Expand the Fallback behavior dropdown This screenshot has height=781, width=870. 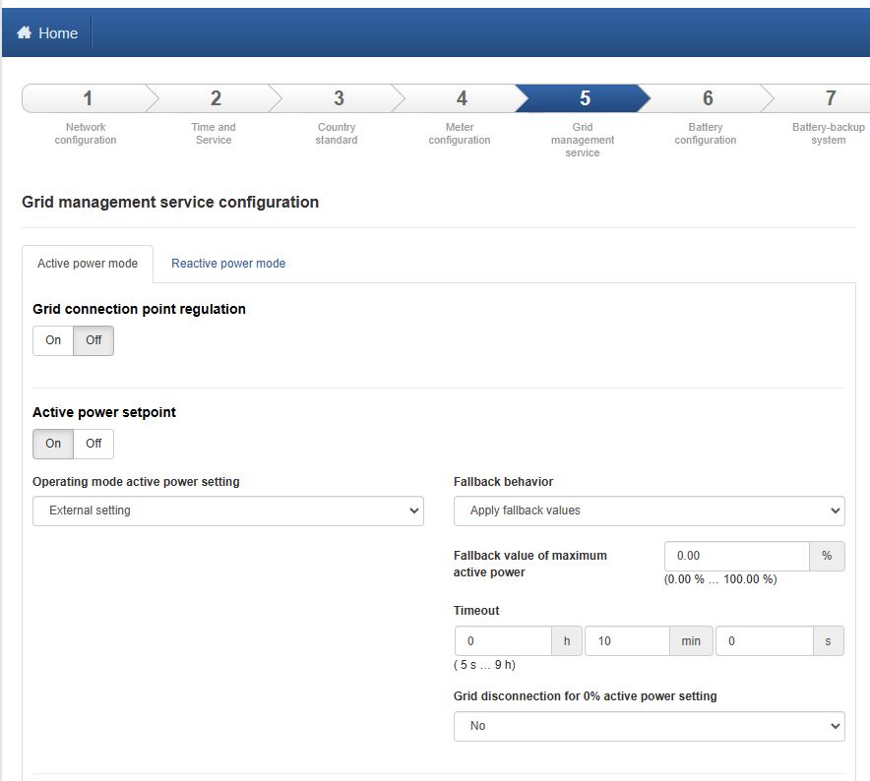(x=650, y=511)
